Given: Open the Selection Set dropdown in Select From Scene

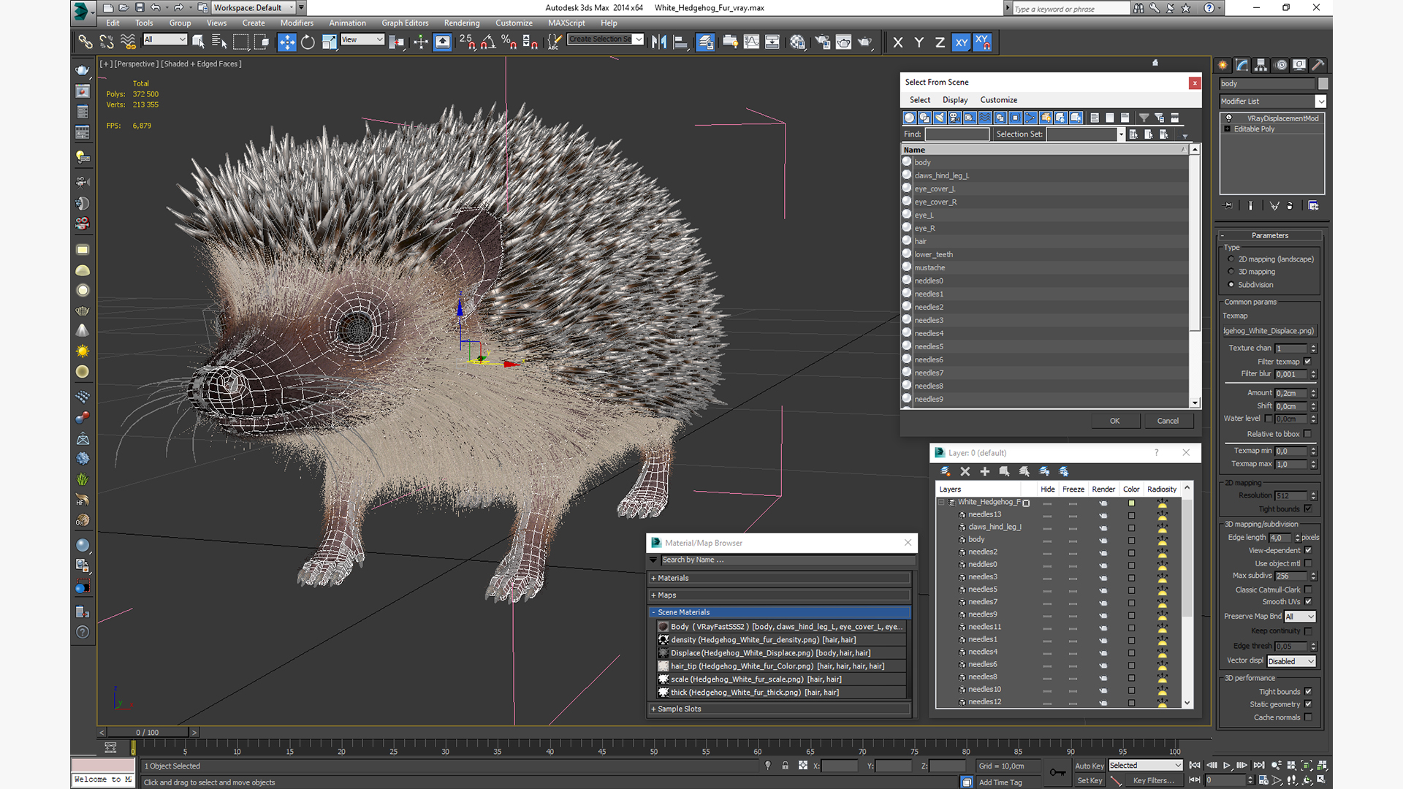Looking at the screenshot, I should pos(1121,134).
